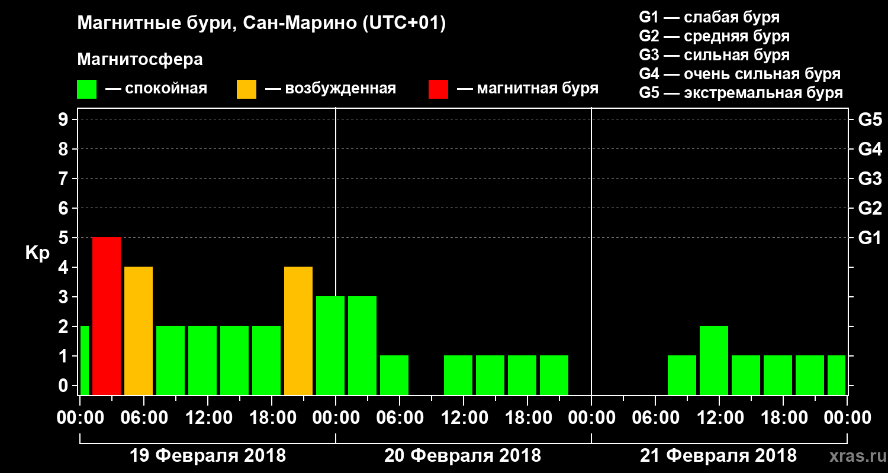Click the green 'спокойная' legend swatch
Viewport: 888px width, 473px height.
87,89
